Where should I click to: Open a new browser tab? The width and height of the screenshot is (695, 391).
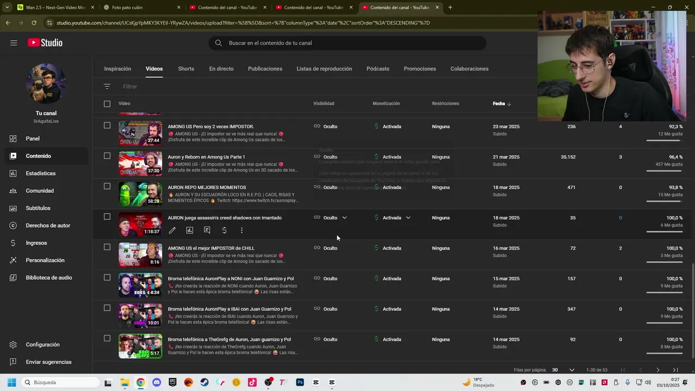[x=450, y=8]
